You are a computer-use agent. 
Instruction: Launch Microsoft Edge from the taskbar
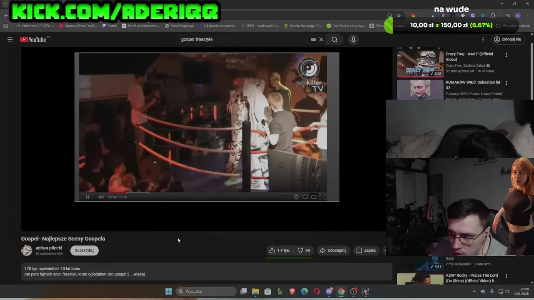tap(305, 291)
